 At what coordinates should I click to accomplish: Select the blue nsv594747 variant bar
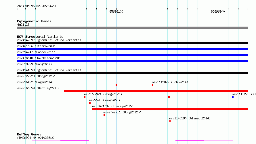(132, 55)
